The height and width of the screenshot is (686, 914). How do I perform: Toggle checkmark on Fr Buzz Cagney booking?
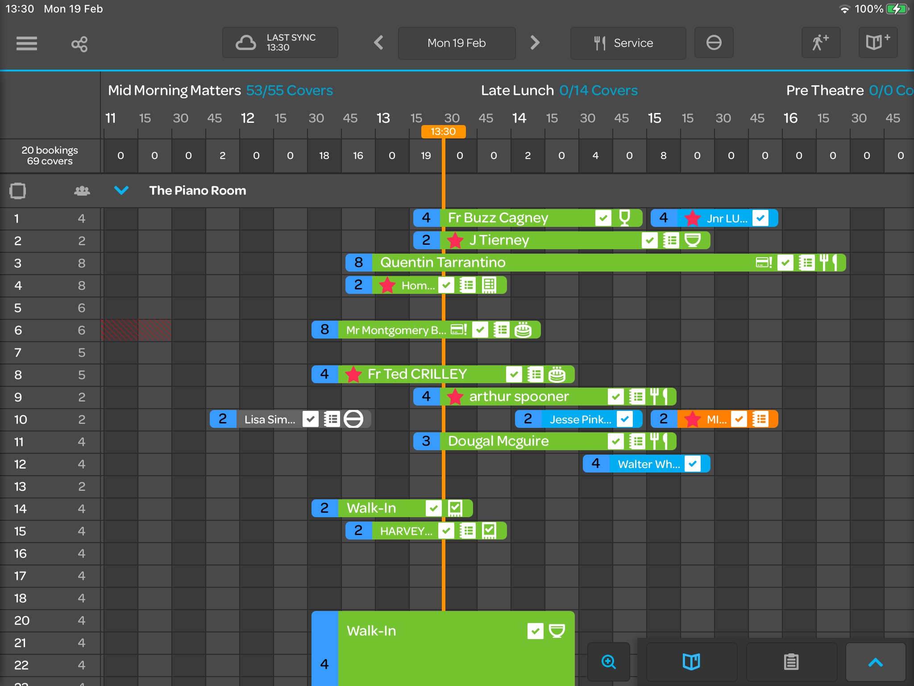(x=603, y=218)
